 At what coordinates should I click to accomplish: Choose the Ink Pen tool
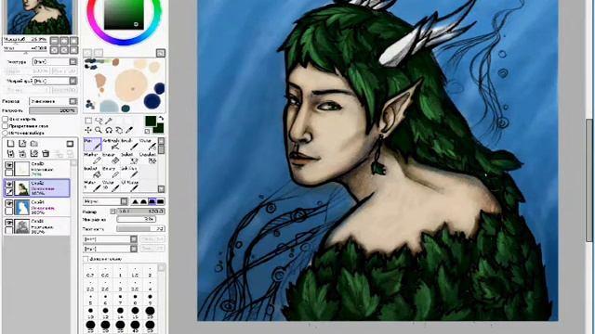click(130, 172)
